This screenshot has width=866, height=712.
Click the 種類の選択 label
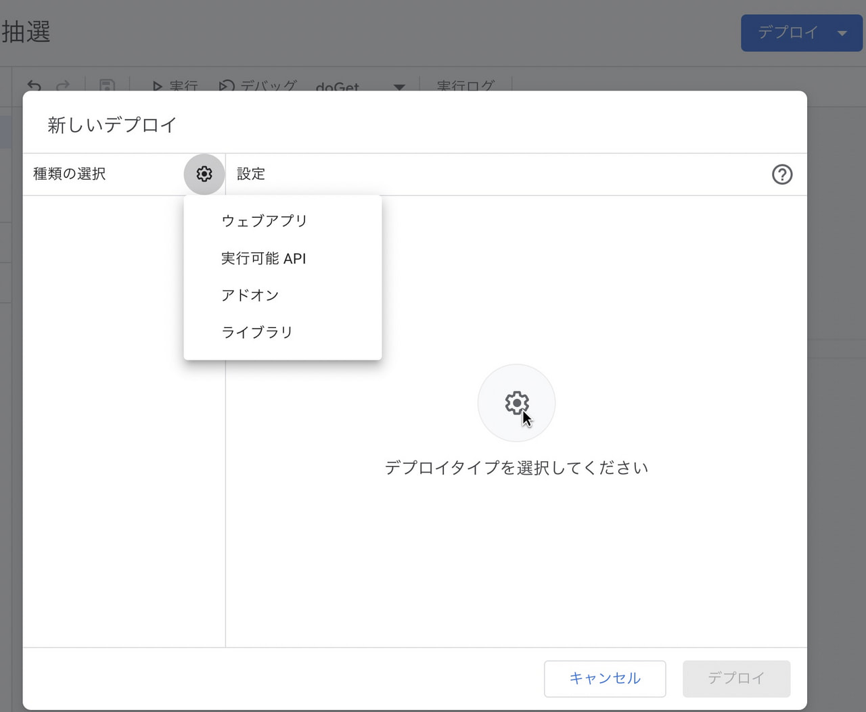coord(69,174)
